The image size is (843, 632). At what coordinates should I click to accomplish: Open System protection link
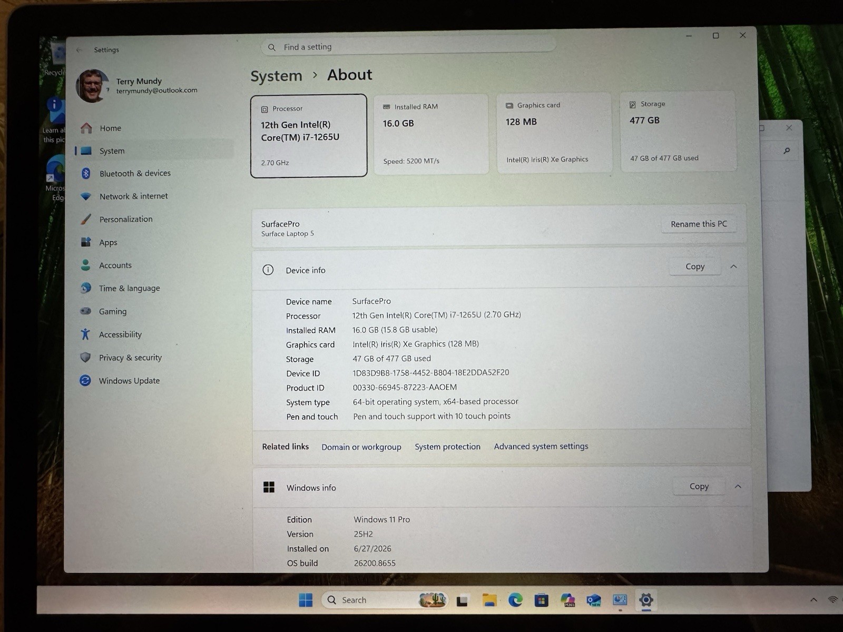click(447, 447)
